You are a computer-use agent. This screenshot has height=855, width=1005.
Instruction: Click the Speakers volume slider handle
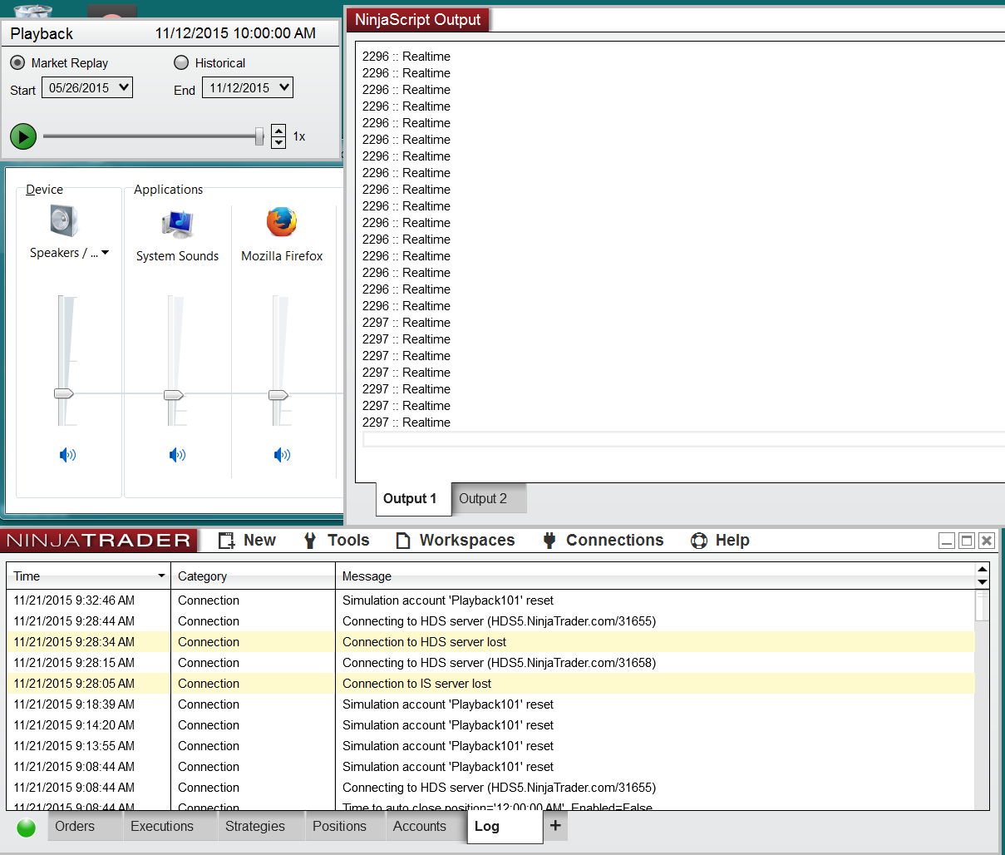[x=64, y=393]
